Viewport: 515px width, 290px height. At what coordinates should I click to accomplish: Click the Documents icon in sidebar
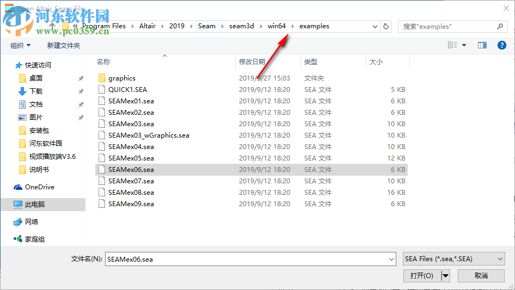click(22, 104)
